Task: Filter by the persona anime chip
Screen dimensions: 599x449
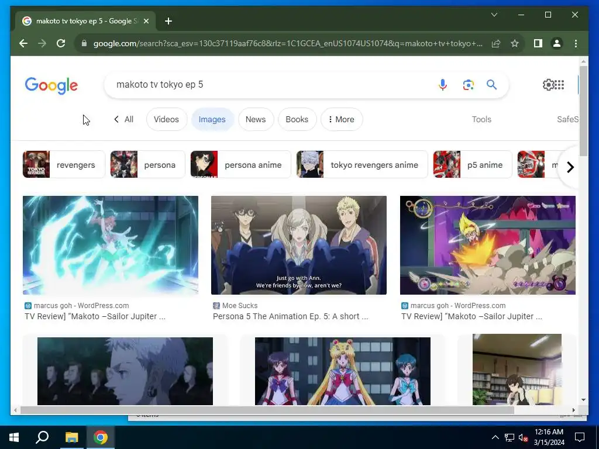Action: 240,164
